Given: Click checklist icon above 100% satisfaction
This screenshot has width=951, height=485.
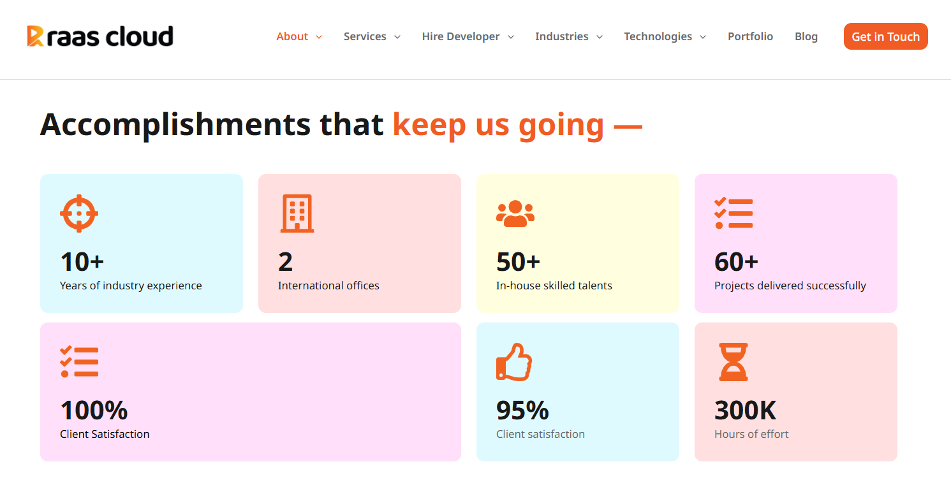Looking at the screenshot, I should (x=79, y=361).
